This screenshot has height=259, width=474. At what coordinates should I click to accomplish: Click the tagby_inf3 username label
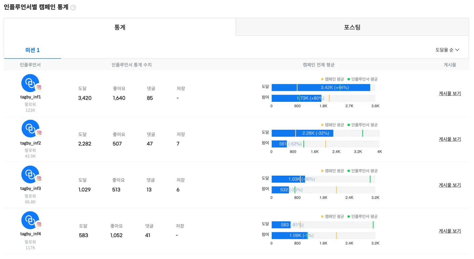(x=31, y=188)
